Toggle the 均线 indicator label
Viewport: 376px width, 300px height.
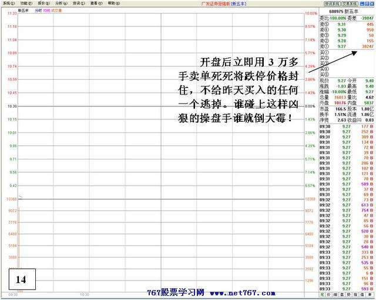(x=48, y=11)
